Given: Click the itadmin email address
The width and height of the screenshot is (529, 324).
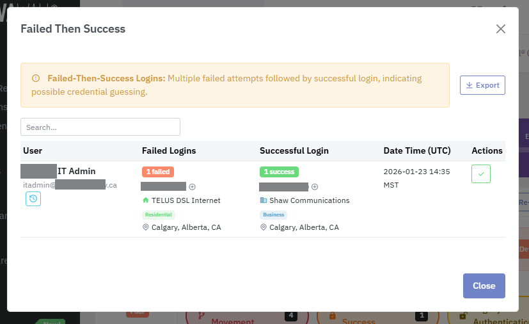Looking at the screenshot, I should point(70,185).
